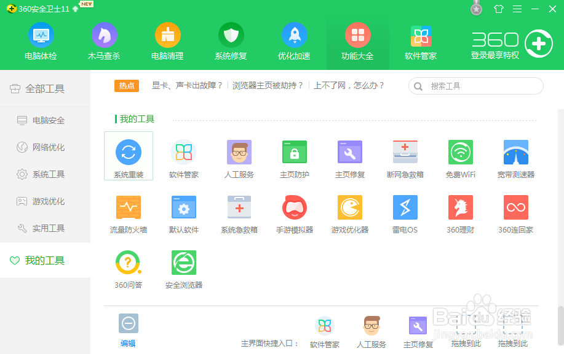Click the vertical scrollbar thumb

(560, 325)
